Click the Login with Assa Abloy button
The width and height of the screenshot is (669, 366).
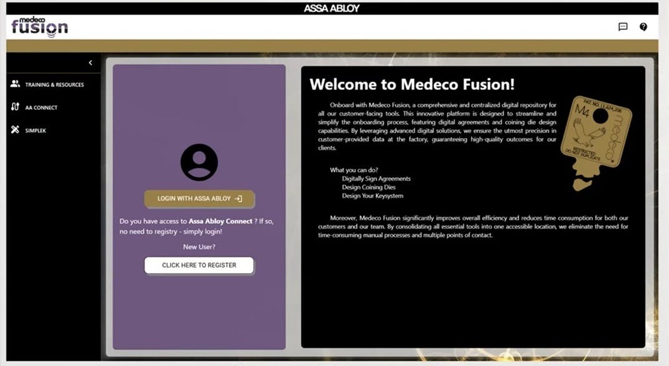pos(199,199)
